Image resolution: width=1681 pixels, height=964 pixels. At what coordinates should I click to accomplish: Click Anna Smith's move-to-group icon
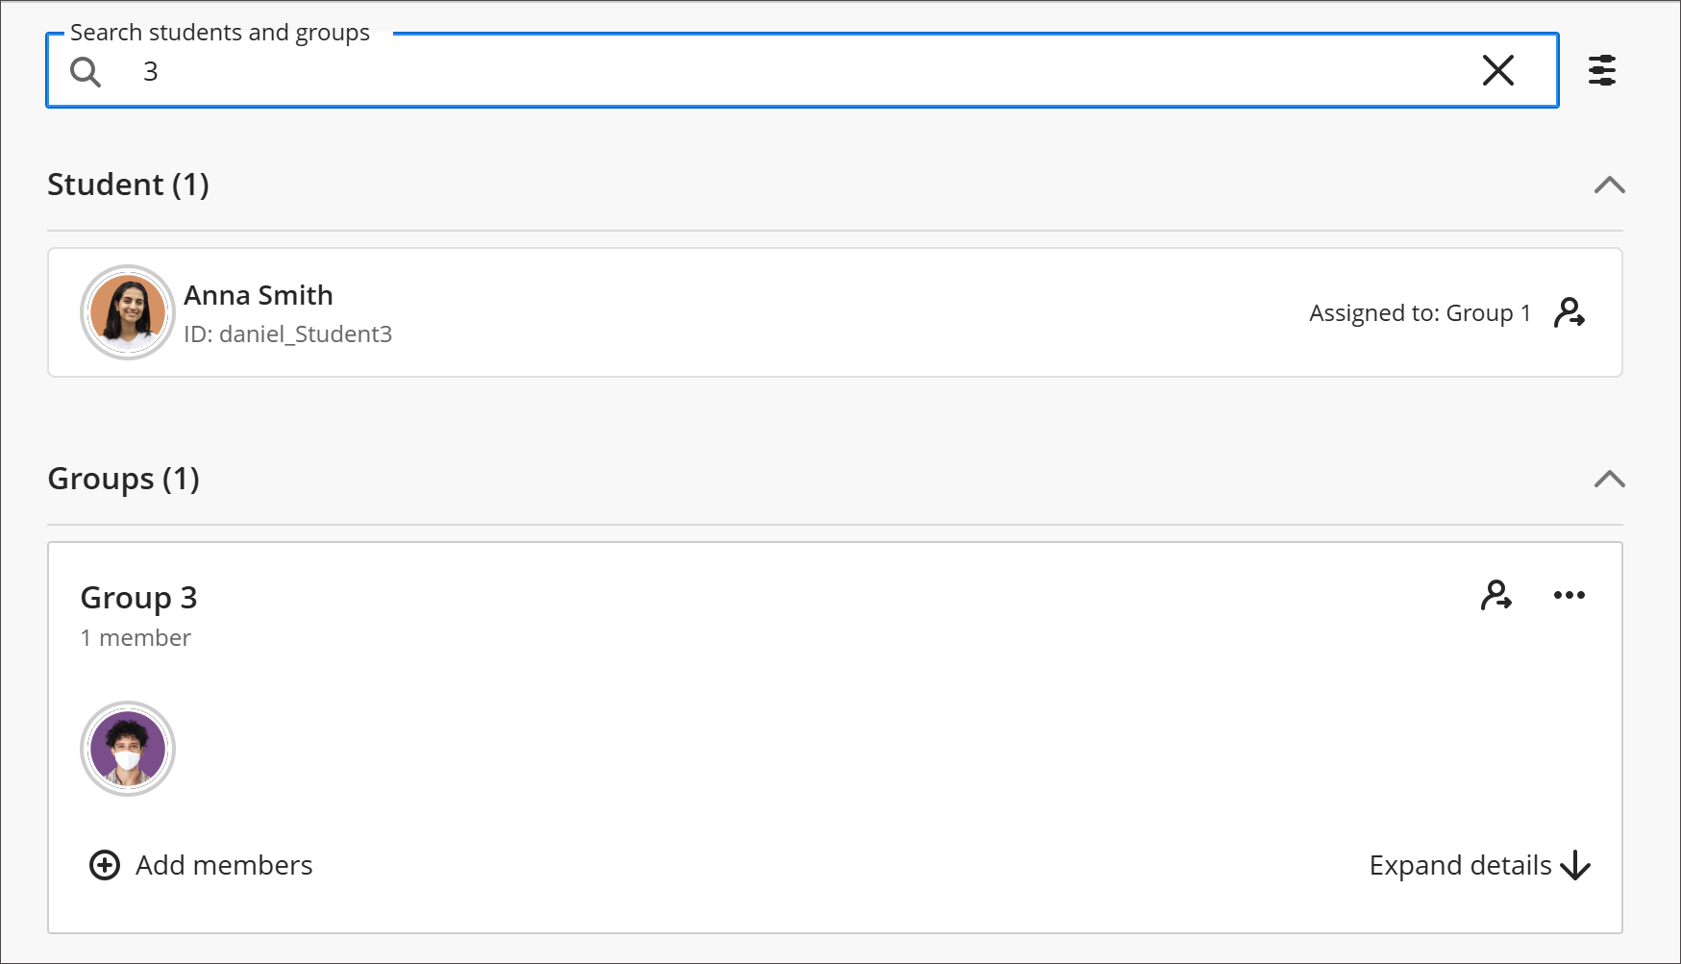click(1570, 312)
